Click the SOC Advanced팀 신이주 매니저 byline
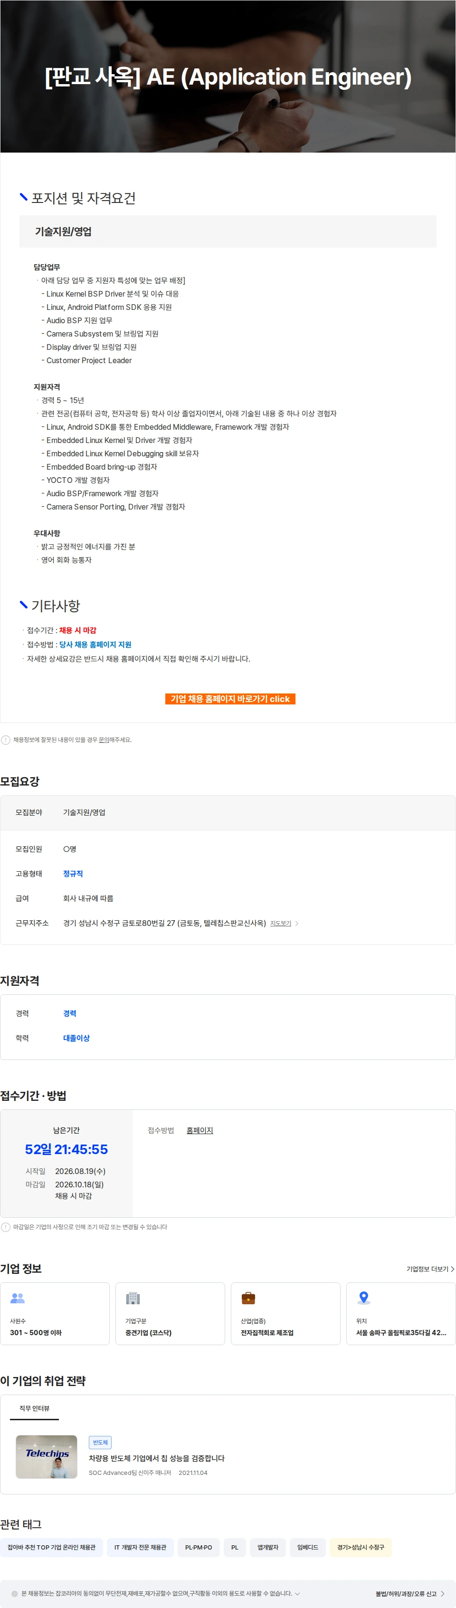 [130, 1473]
